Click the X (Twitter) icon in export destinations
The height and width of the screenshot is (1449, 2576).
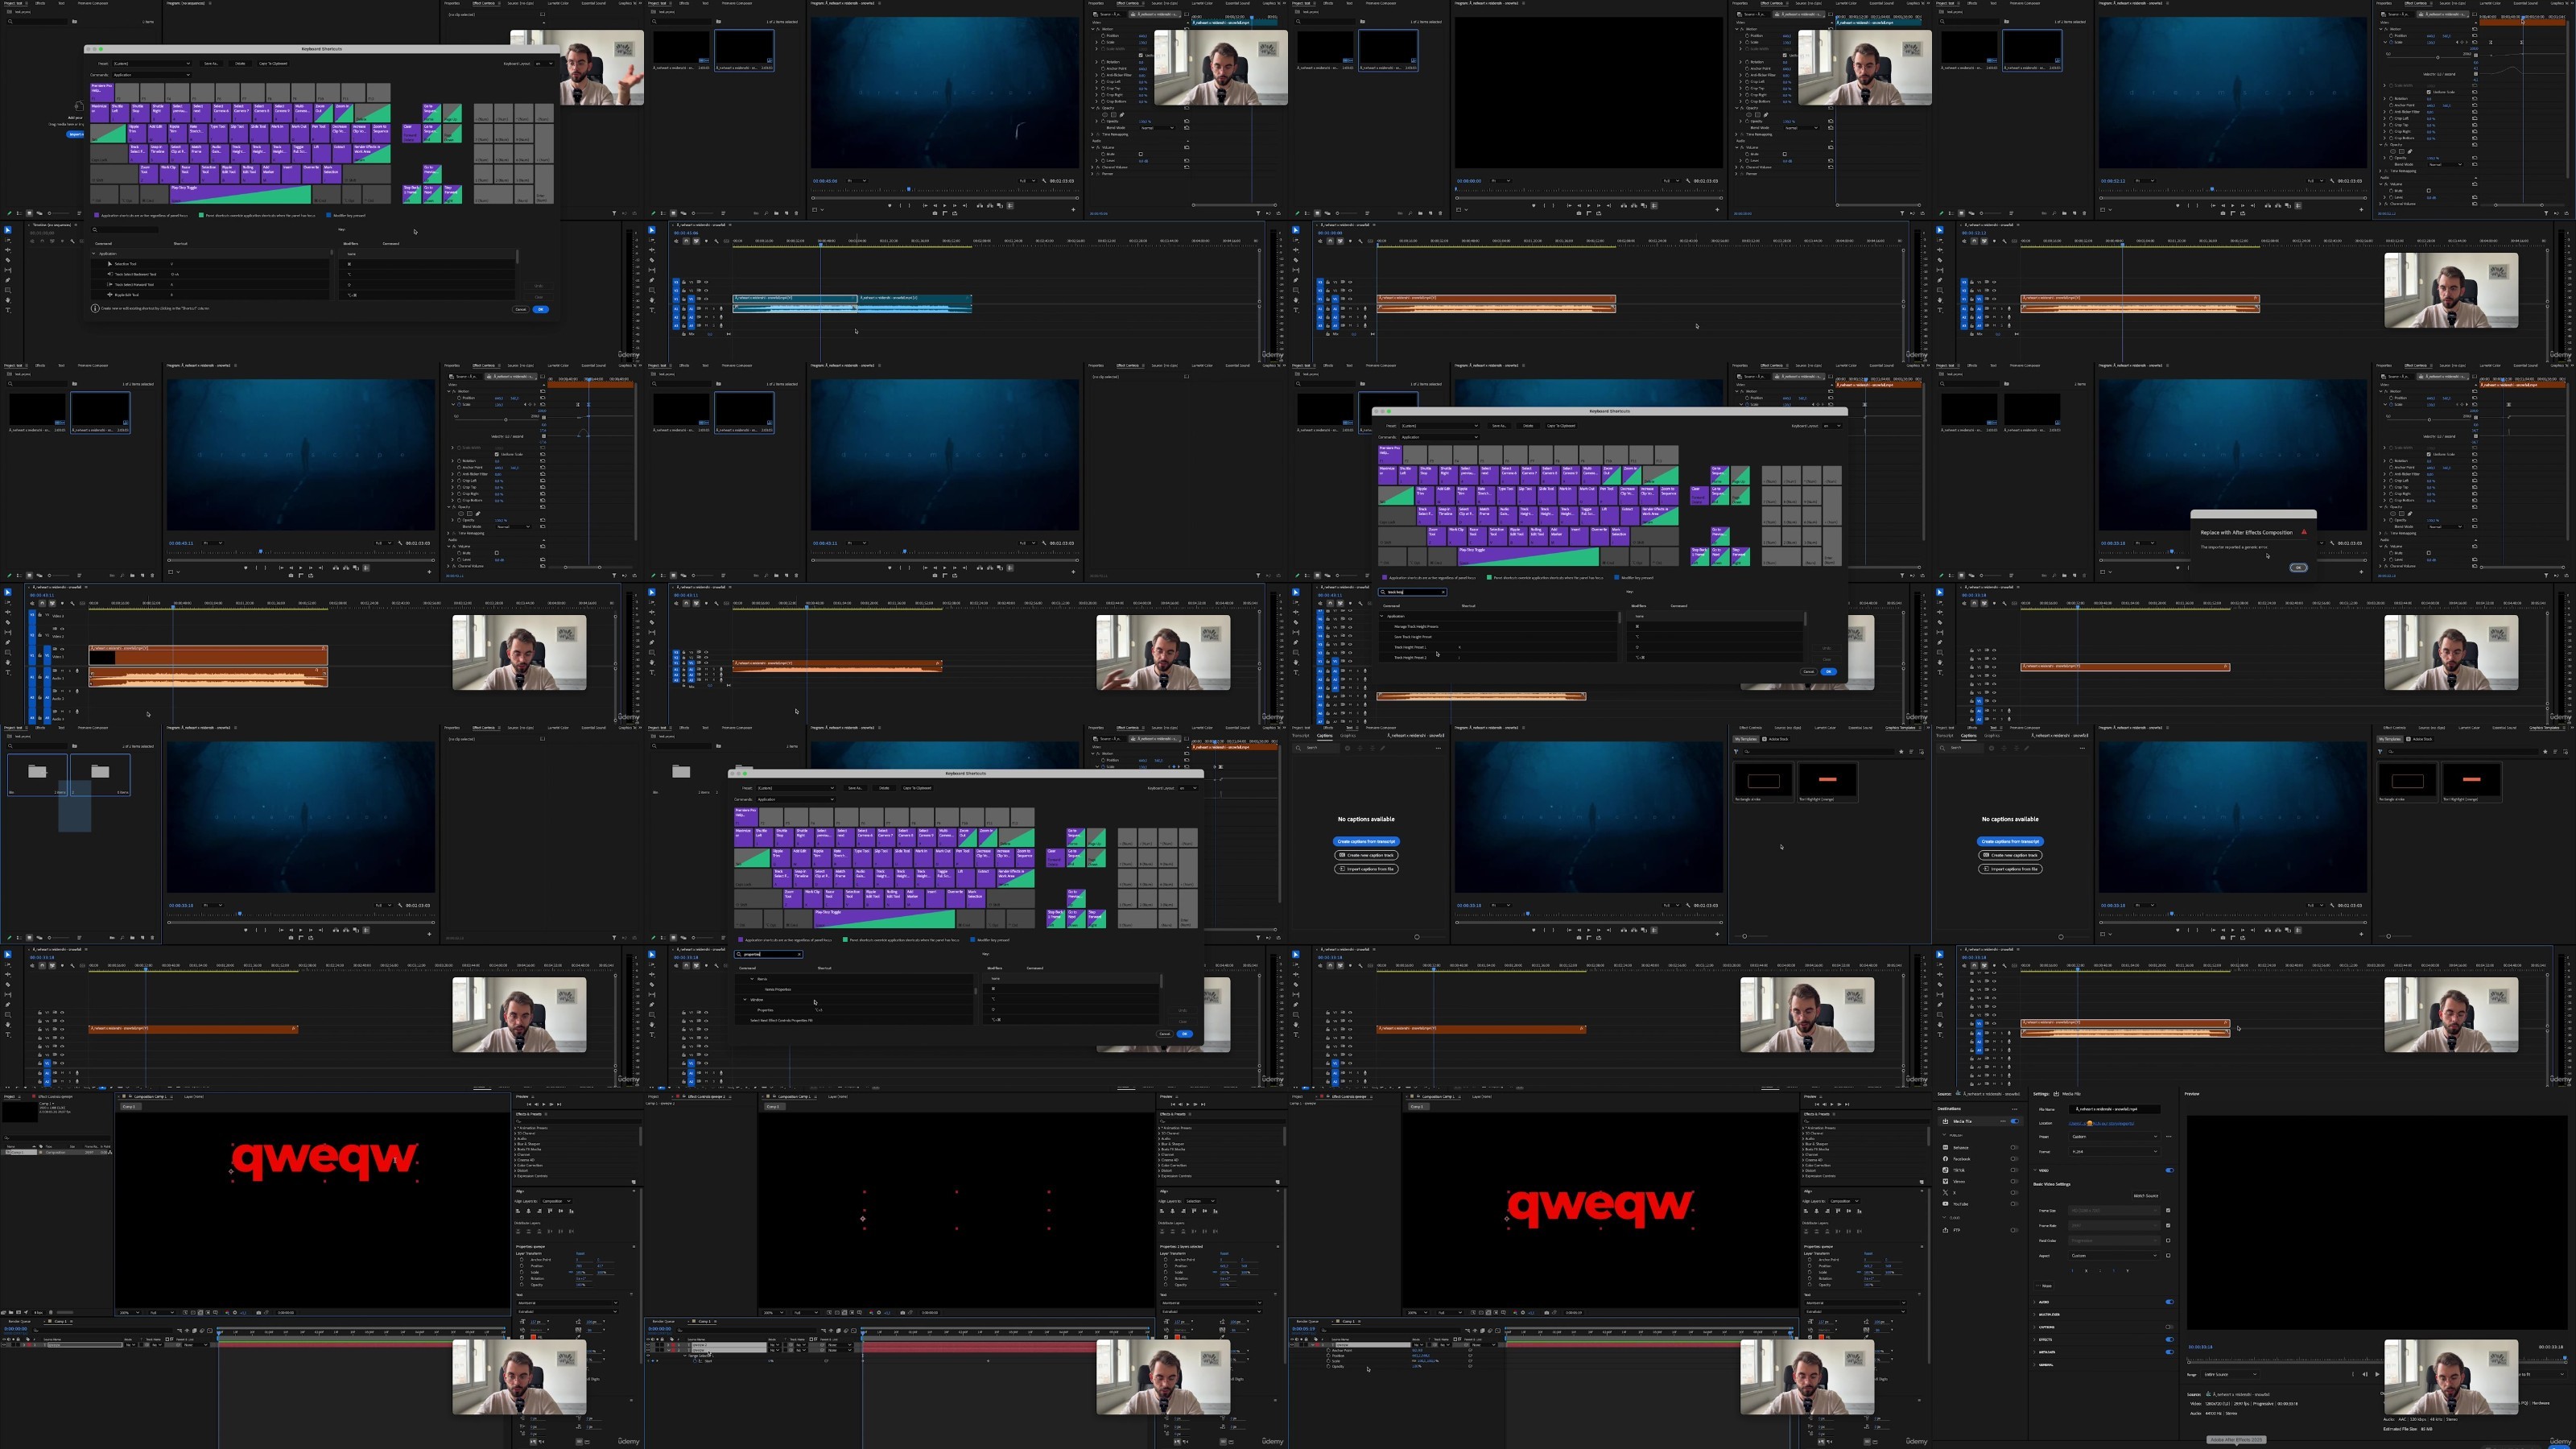point(1945,1193)
